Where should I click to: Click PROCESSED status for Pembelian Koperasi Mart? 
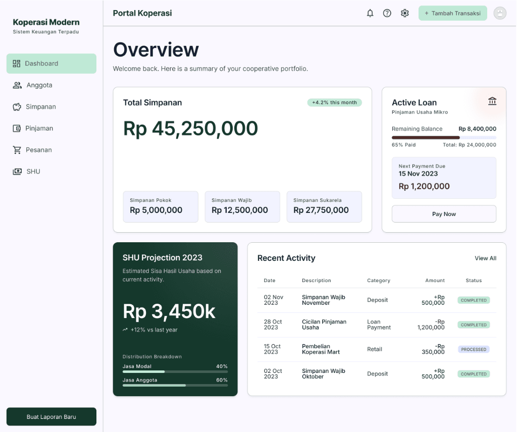coord(474,349)
